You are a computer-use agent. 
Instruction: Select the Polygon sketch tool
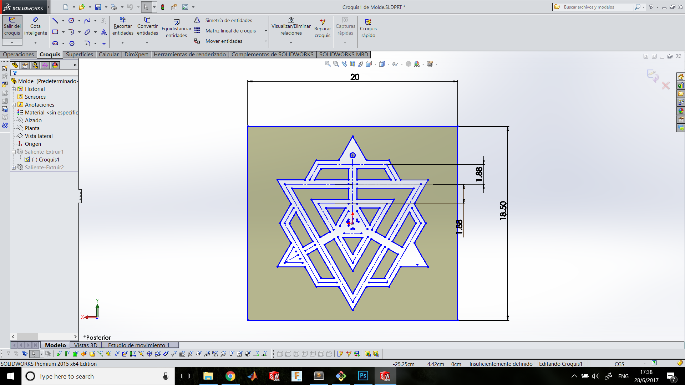pyautogui.click(x=72, y=43)
